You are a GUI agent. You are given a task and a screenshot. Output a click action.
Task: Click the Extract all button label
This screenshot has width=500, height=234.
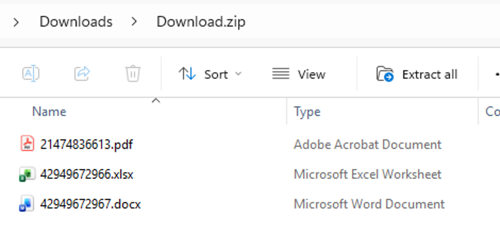pos(430,74)
